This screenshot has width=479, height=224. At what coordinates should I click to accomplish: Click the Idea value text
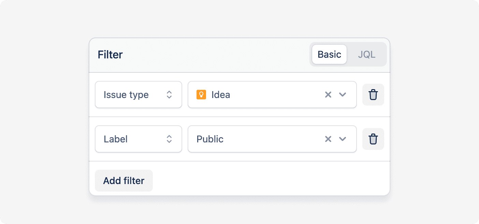click(221, 95)
